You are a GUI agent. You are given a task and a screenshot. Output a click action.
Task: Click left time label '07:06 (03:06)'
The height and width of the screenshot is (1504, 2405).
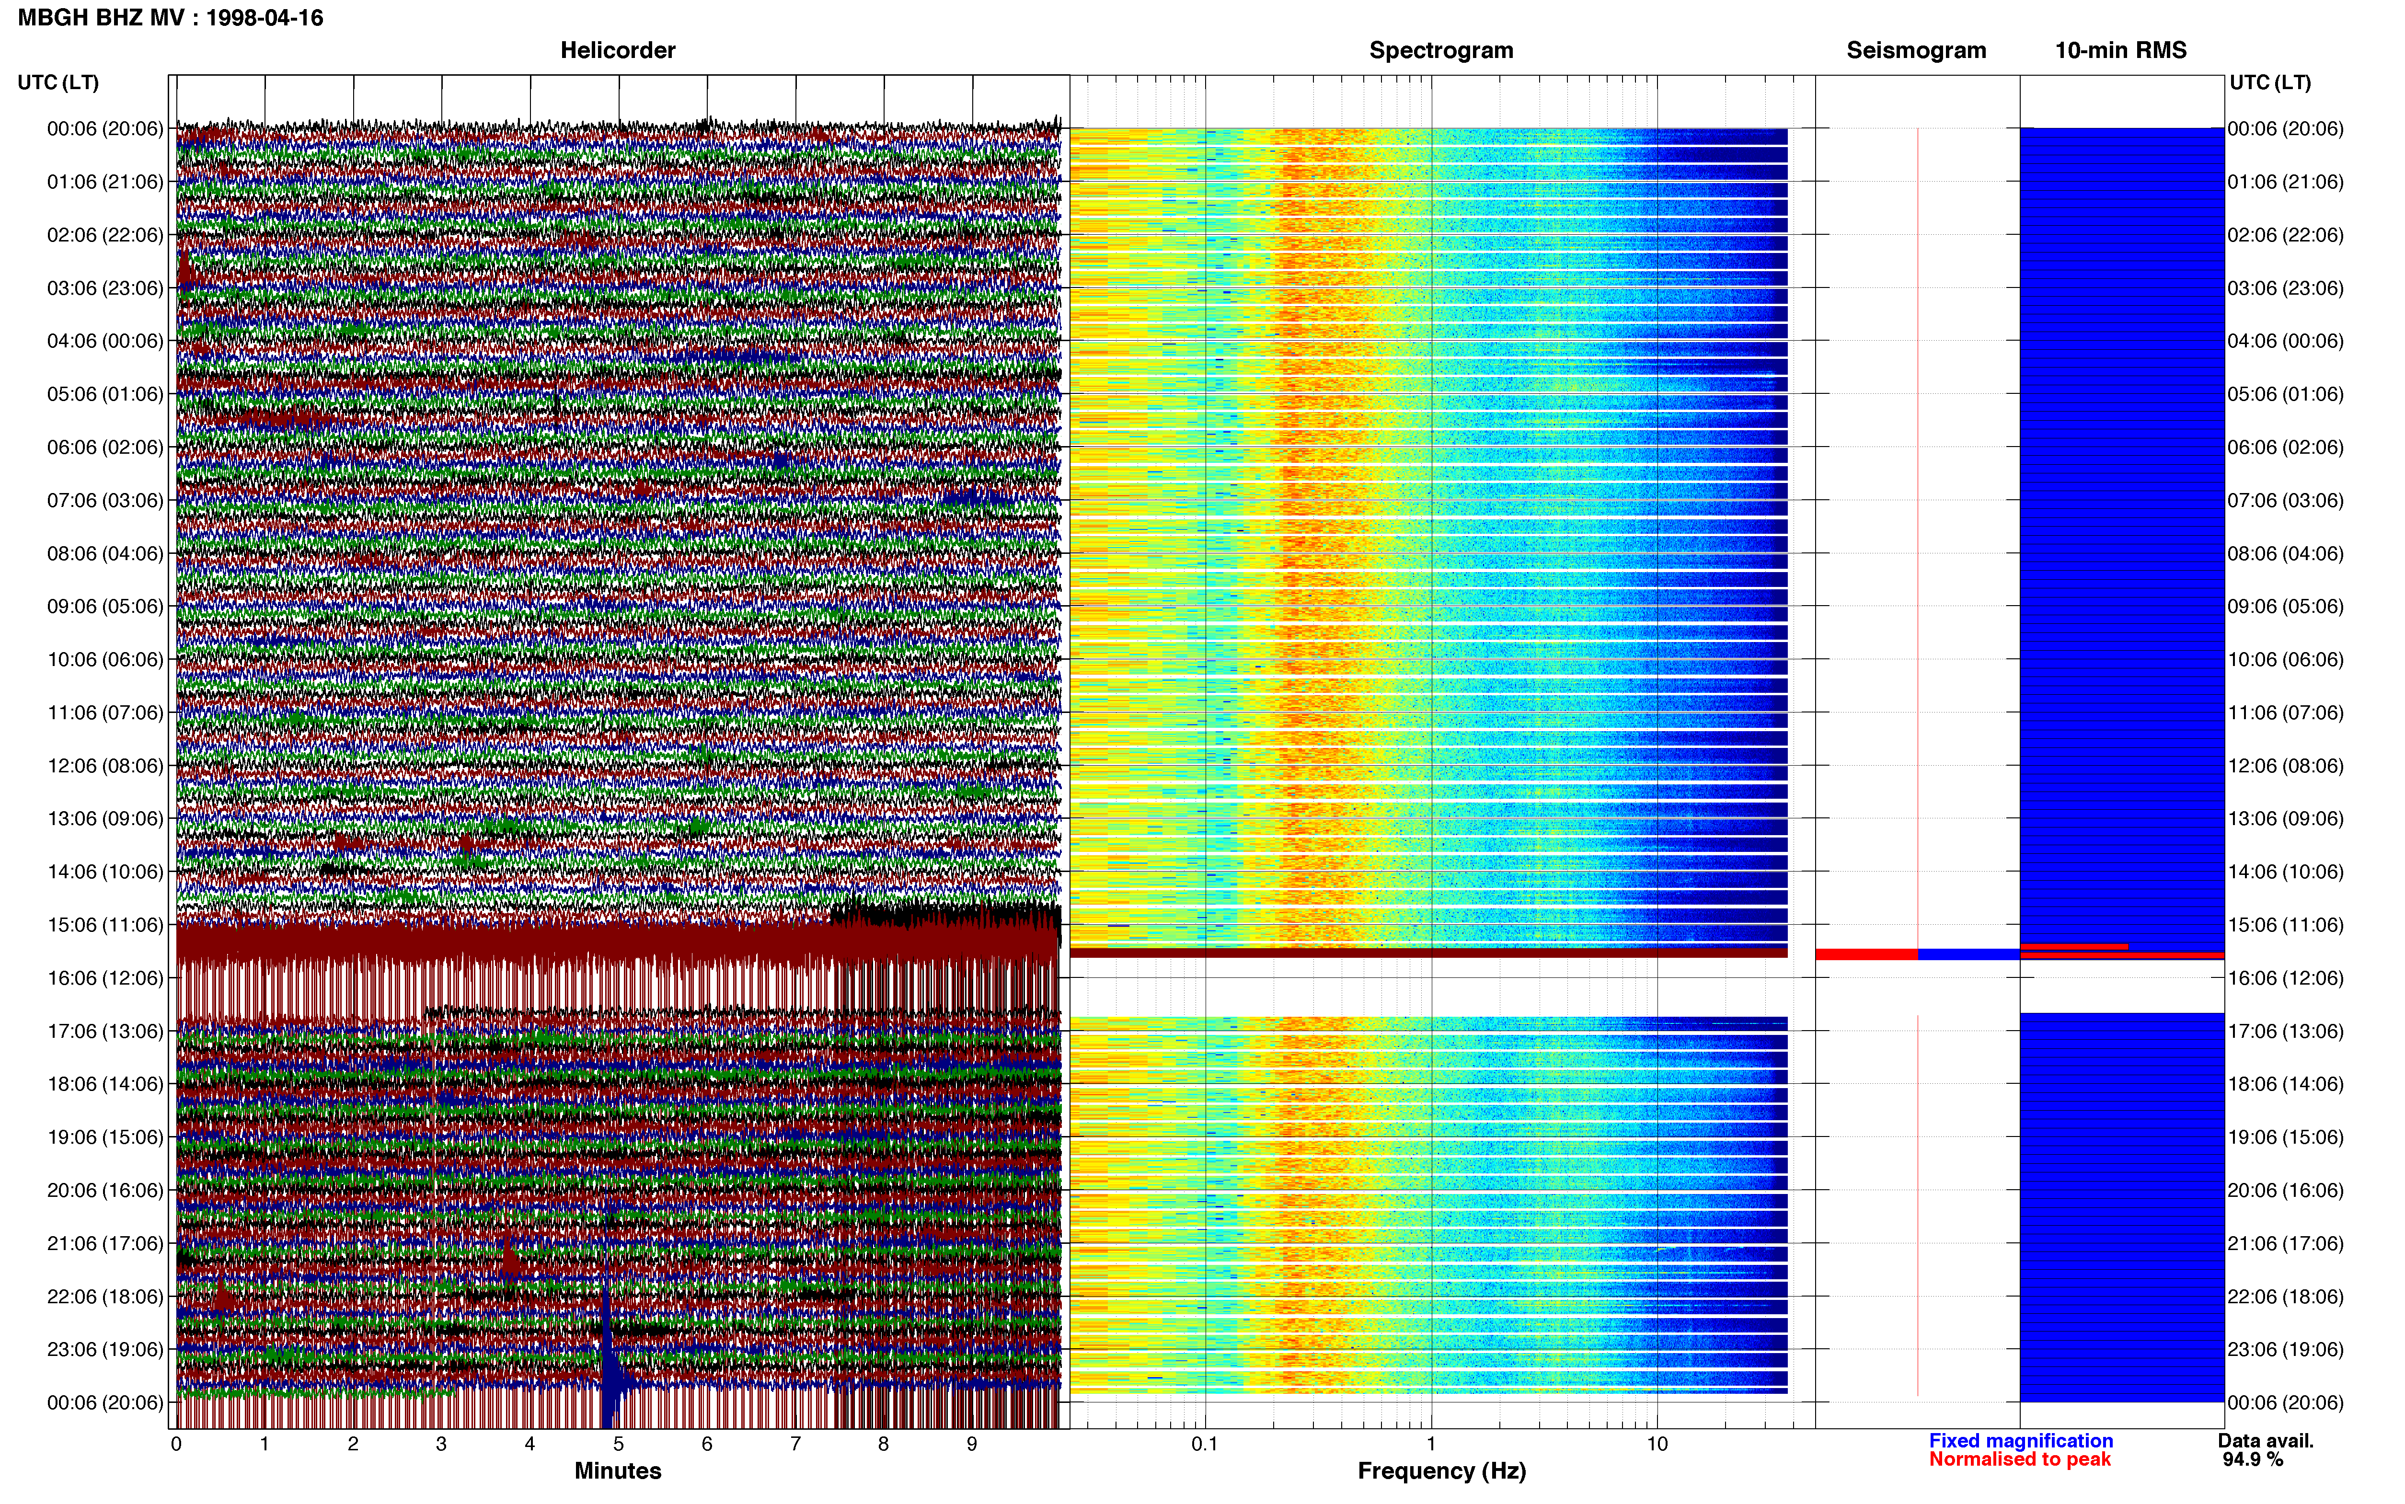pos(104,500)
